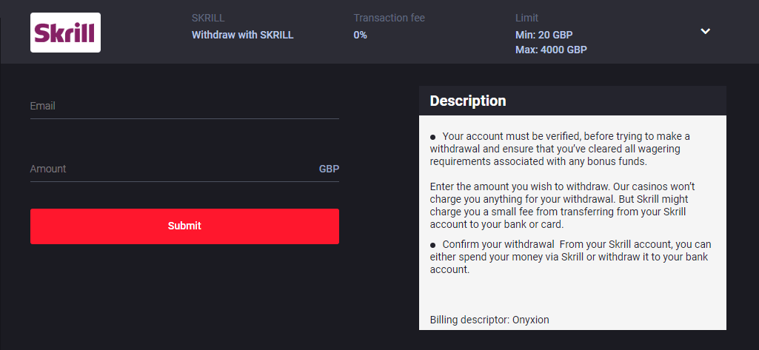Click the GBP currency label
The width and height of the screenshot is (759, 350).
point(329,169)
